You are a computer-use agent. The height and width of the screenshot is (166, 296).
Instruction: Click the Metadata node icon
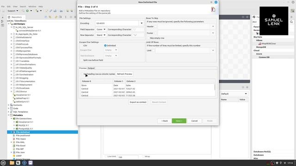[x=11, y=115]
